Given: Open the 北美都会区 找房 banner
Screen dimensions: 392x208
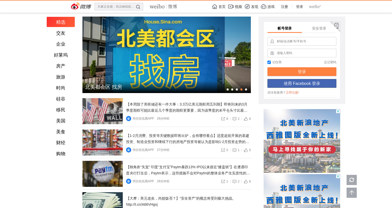Looking at the screenshot, I should (x=167, y=55).
